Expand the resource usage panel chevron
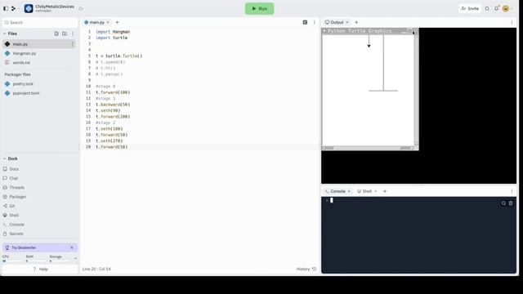523x294 pixels. [x=75, y=259]
